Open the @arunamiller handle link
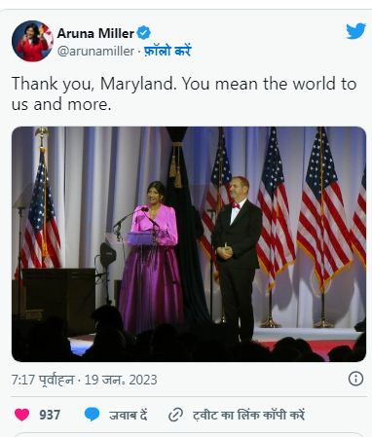 (x=95, y=51)
